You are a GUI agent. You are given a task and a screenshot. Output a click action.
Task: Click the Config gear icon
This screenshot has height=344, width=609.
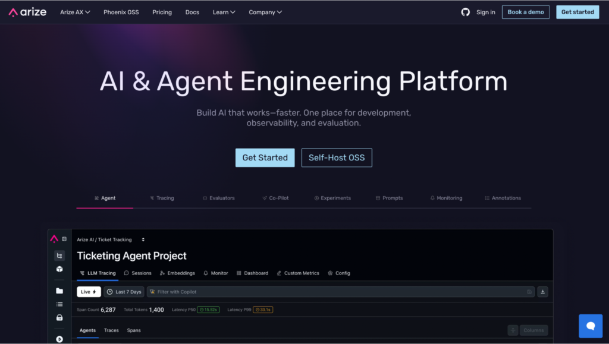coord(330,273)
